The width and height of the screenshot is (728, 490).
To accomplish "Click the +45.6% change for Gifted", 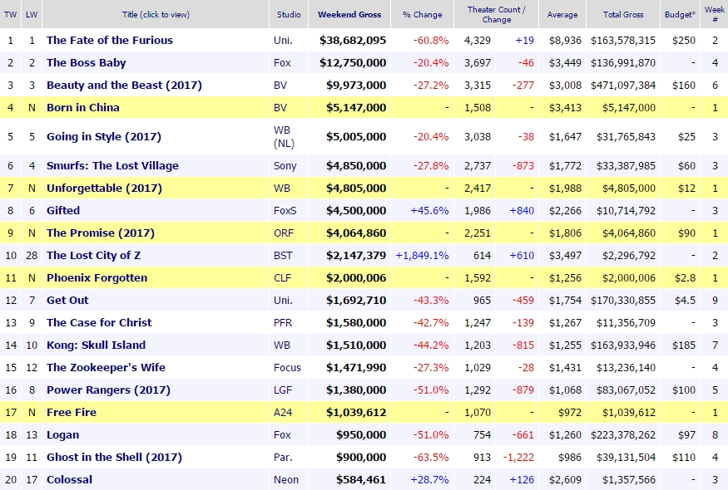I will (429, 210).
